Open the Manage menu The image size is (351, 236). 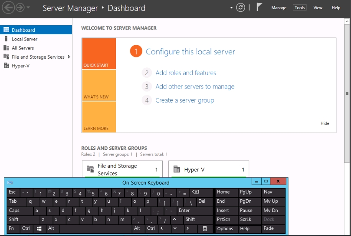pyautogui.click(x=279, y=8)
